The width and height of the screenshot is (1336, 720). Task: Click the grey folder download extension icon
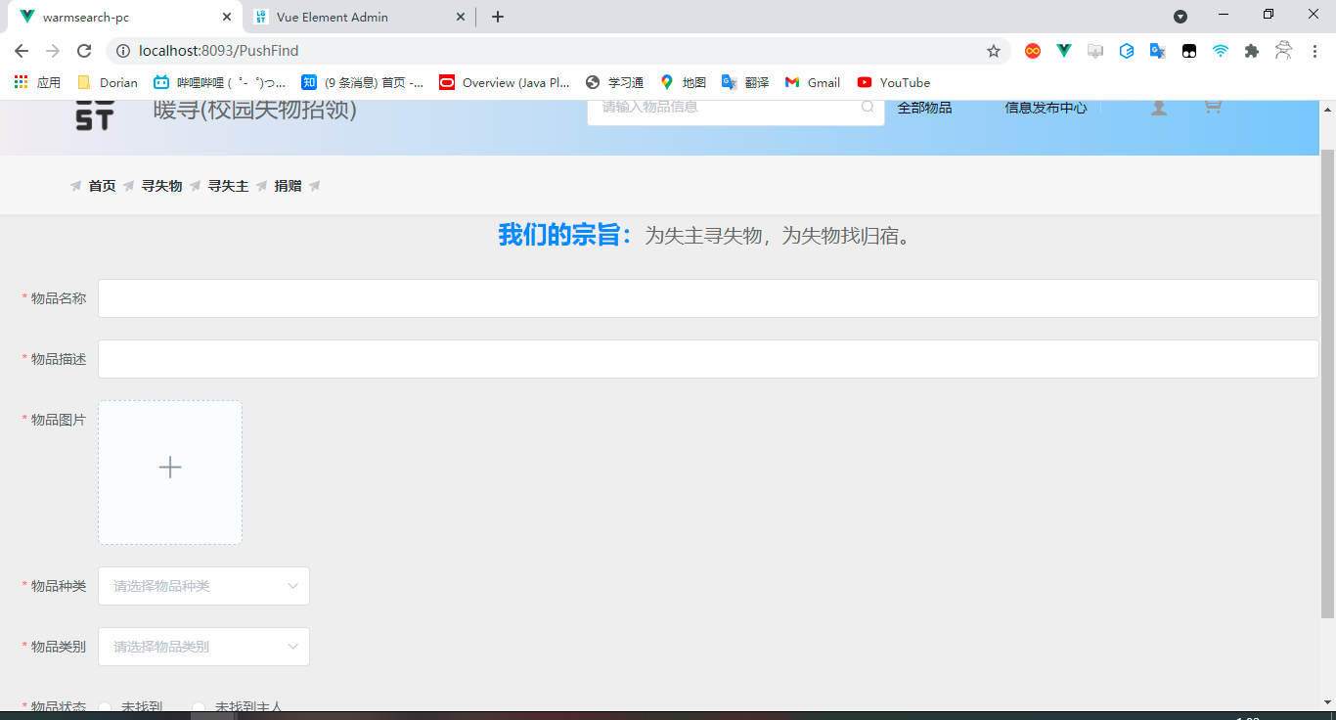(x=1095, y=51)
